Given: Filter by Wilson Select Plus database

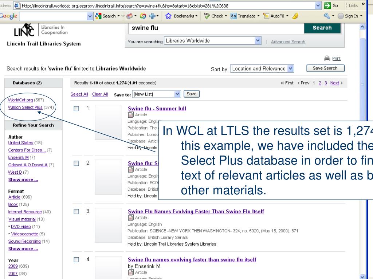Looking at the screenshot, I should coord(25,107).
